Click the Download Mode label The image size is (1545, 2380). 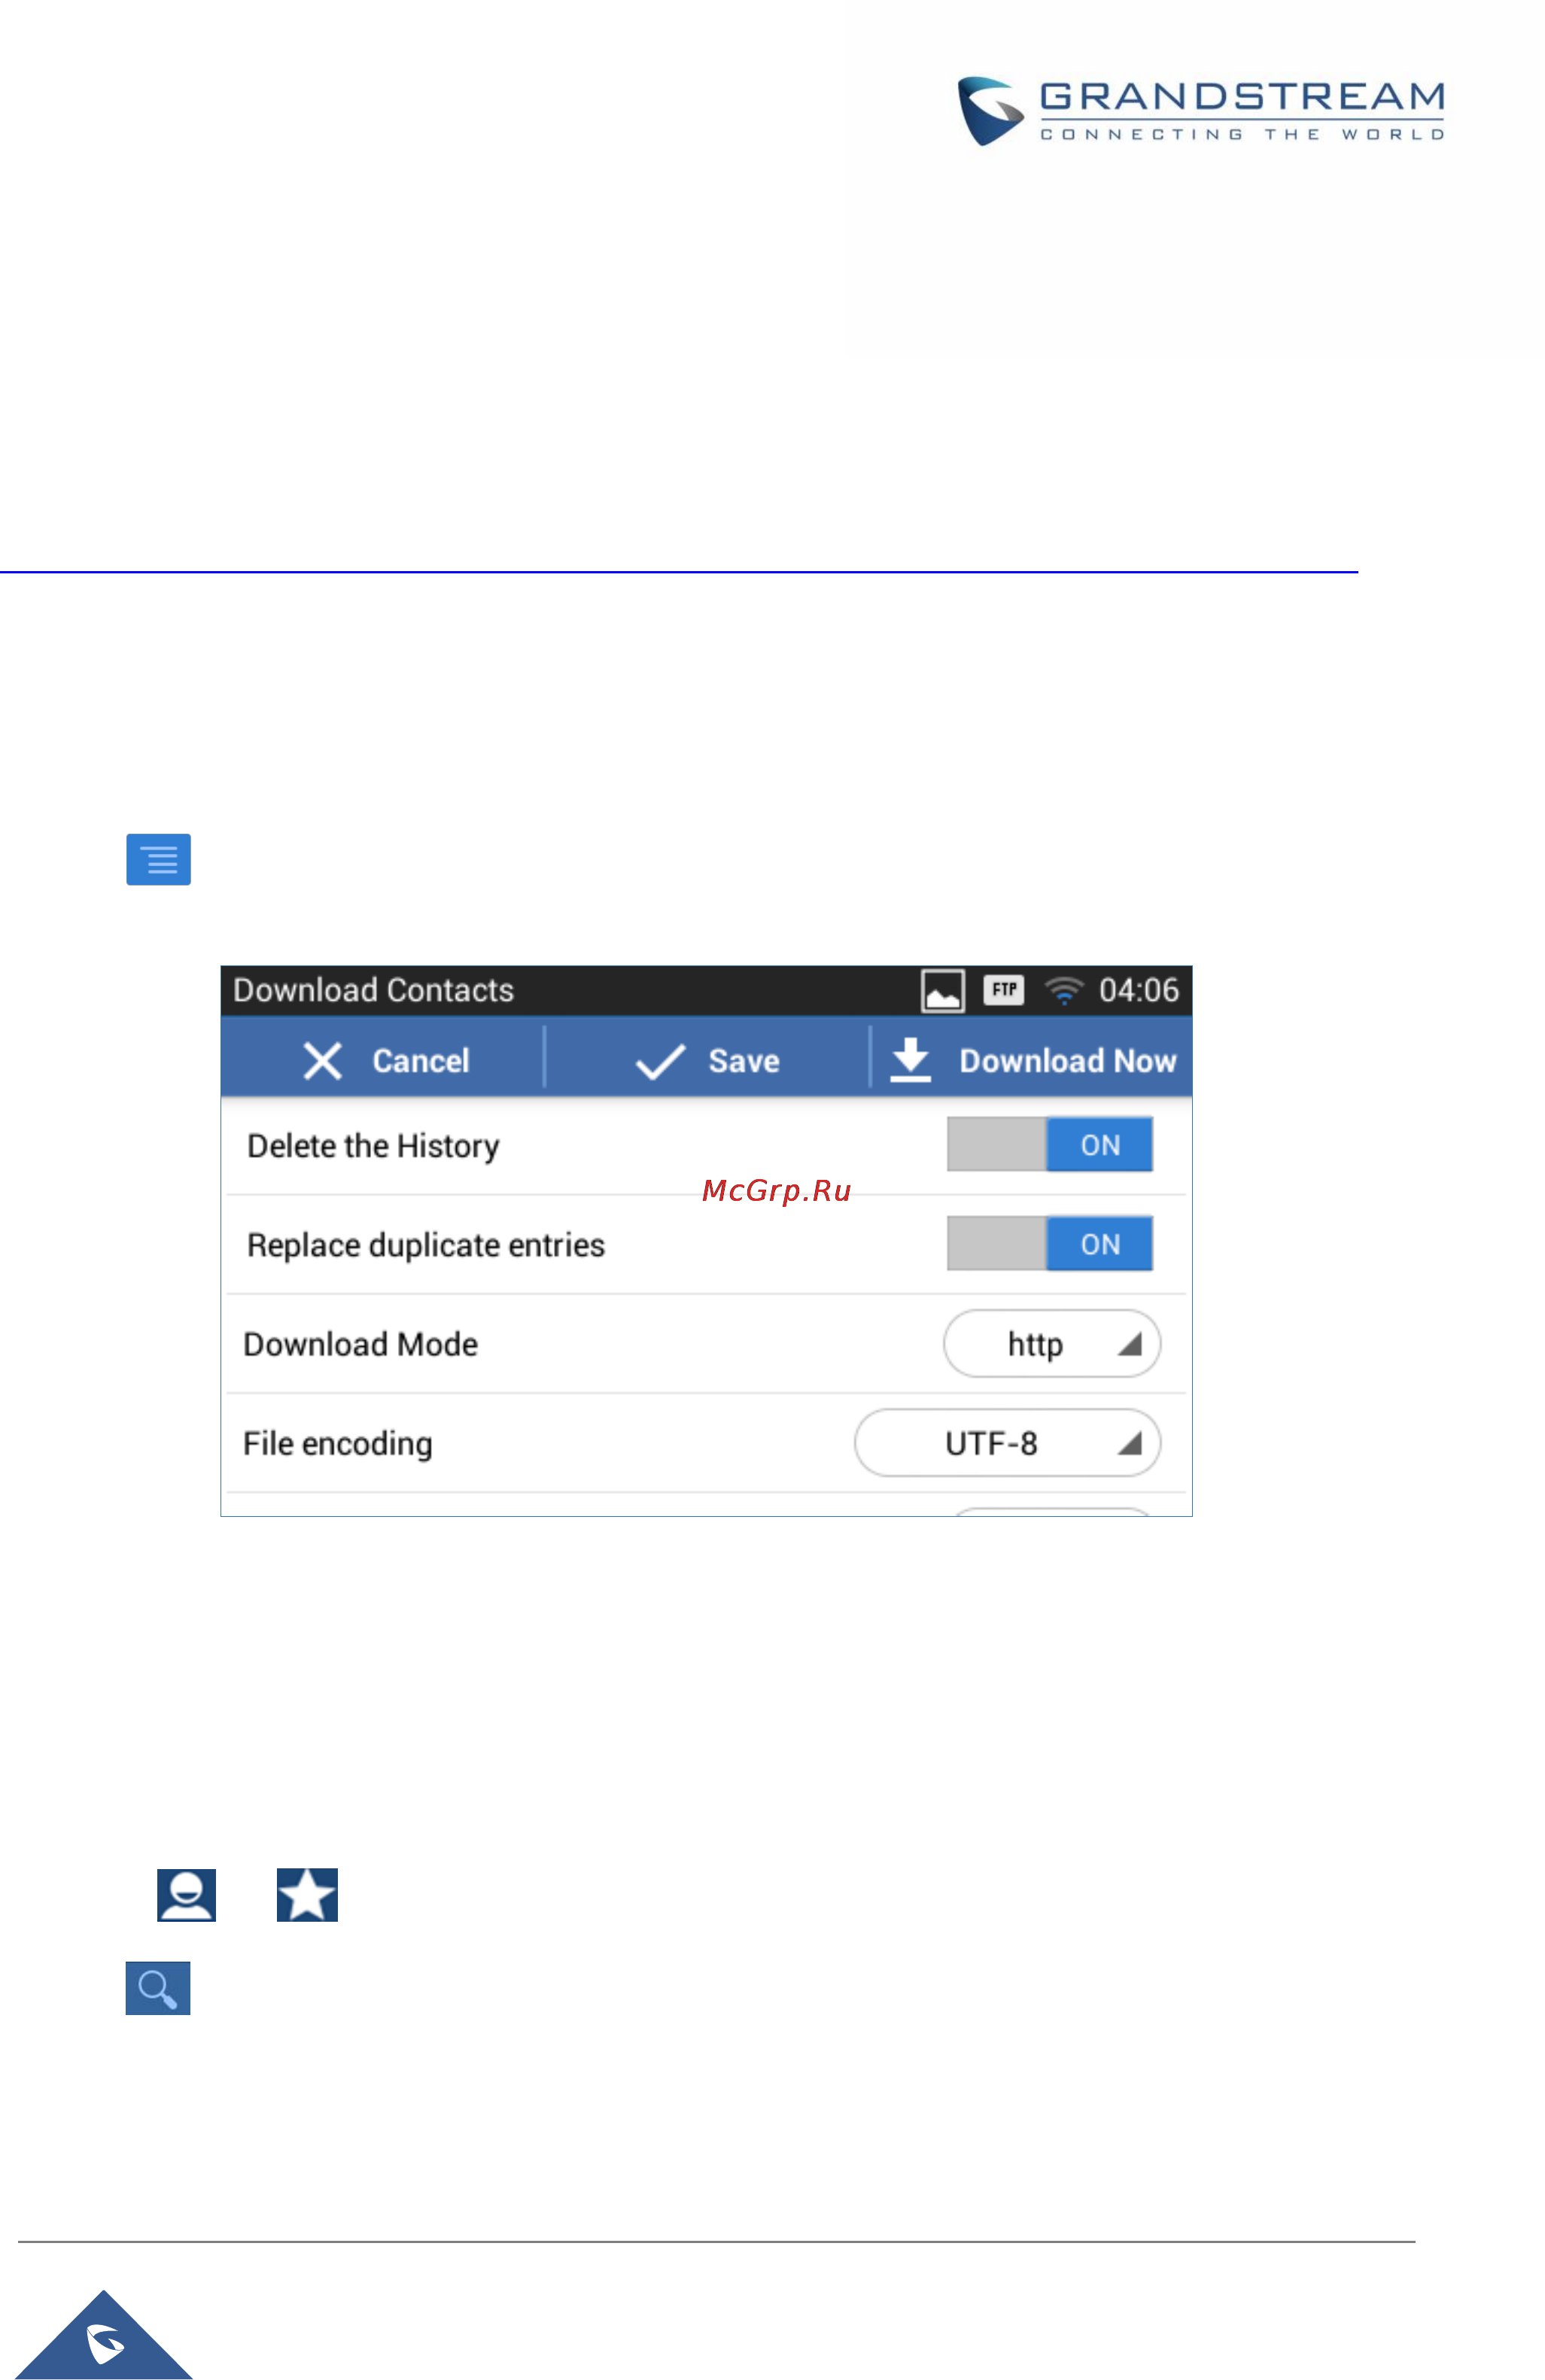pyautogui.click(x=360, y=1343)
